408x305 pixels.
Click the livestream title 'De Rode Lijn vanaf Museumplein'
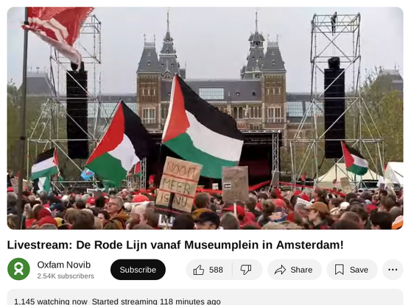click(x=175, y=245)
